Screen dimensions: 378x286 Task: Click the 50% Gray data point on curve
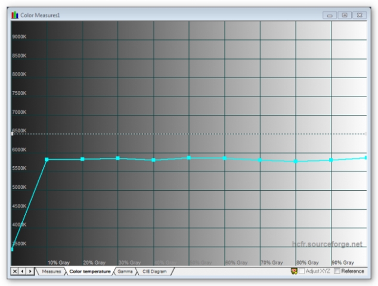pos(189,158)
